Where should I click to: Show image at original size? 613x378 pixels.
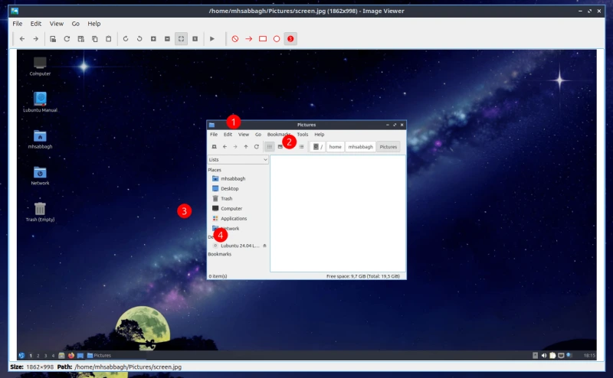point(195,39)
